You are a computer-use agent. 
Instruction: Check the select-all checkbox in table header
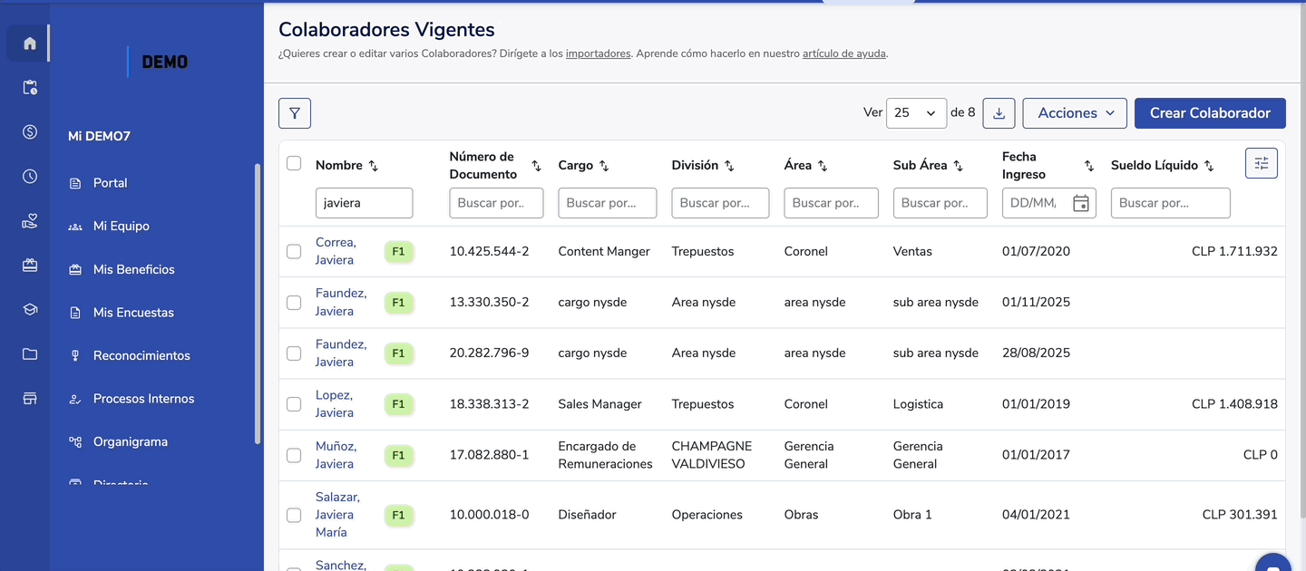coord(294,163)
